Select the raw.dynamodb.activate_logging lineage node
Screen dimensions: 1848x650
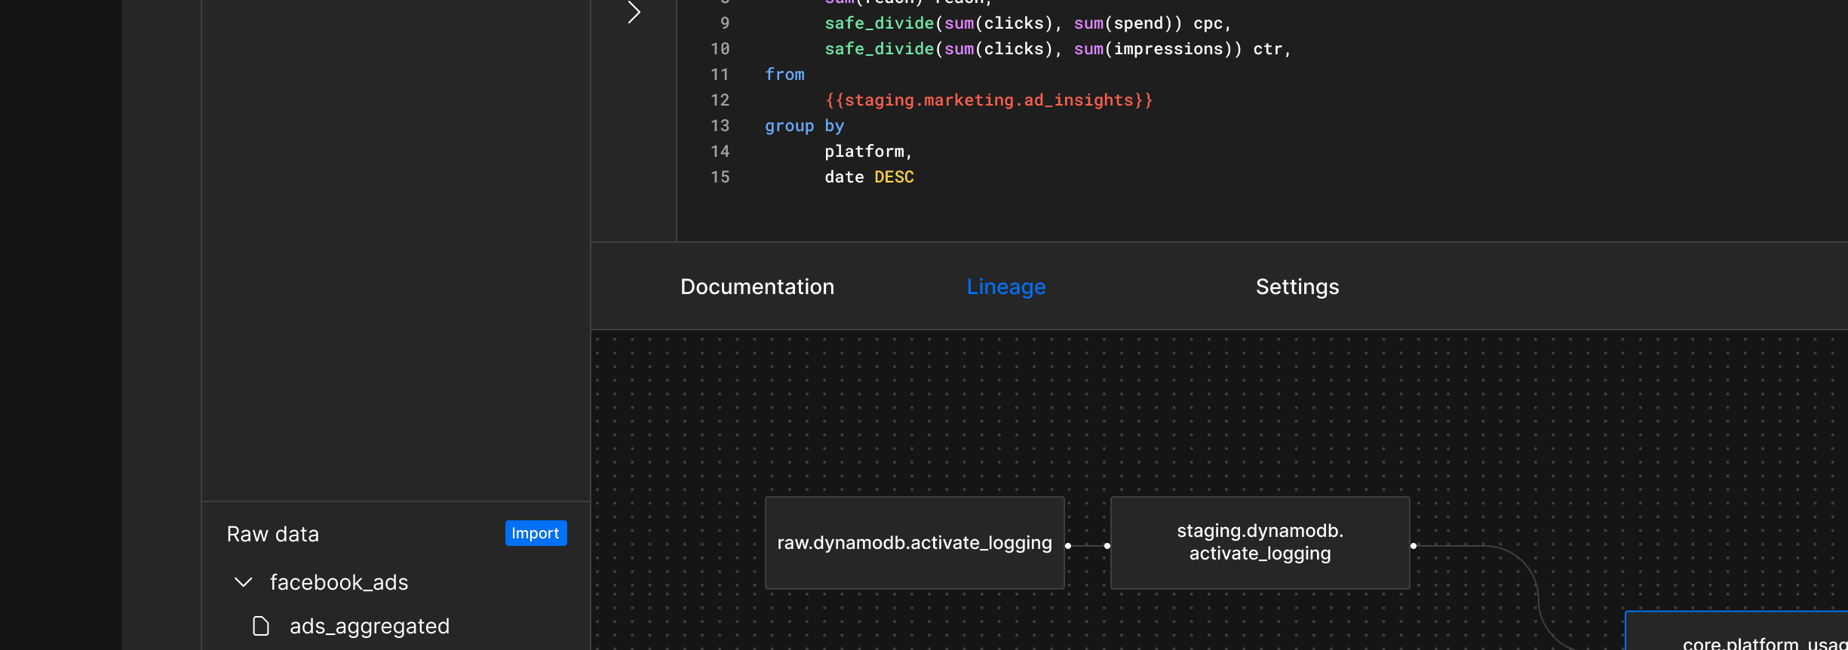pyautogui.click(x=914, y=543)
